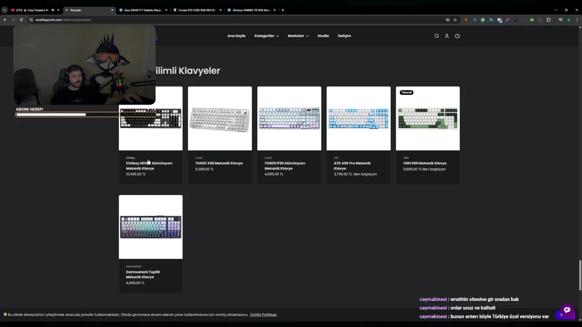Open the Extensions puzzle piece icon

pos(548,20)
